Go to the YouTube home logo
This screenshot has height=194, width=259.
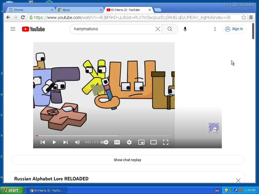coord(33,29)
